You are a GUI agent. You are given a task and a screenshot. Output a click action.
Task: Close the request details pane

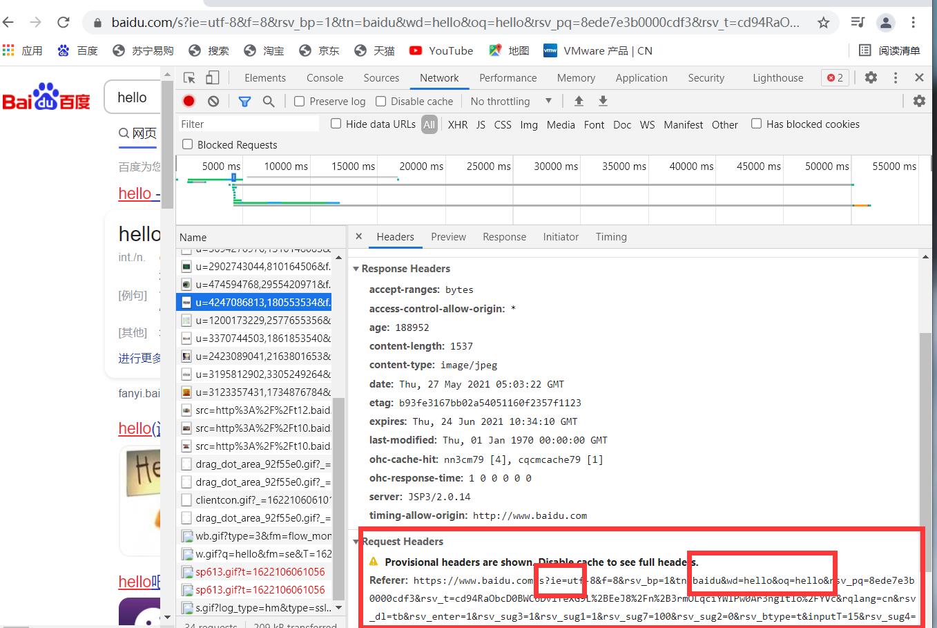coord(358,236)
